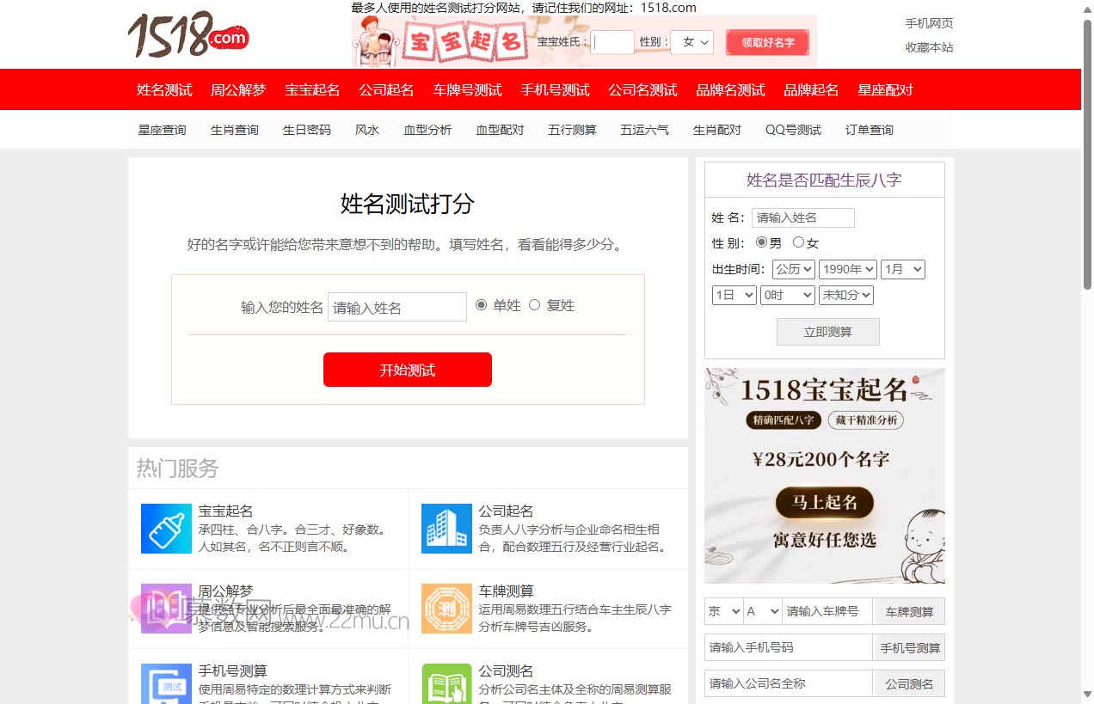Click the 立即测算 button
The width and height of the screenshot is (1094, 704).
point(827,332)
